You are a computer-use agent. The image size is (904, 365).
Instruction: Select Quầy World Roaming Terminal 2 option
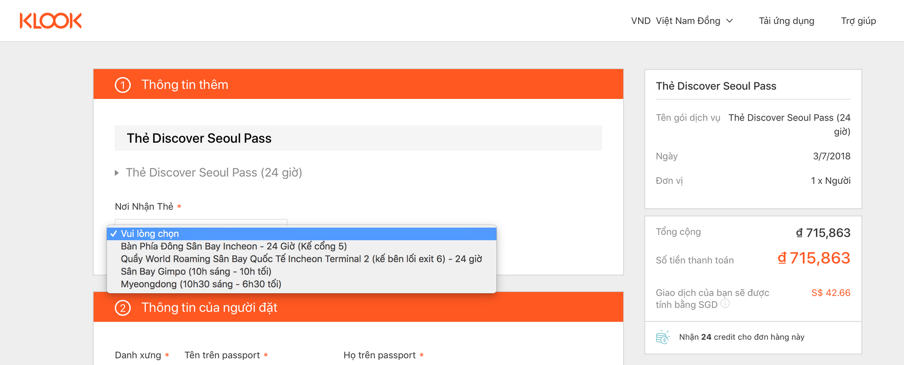301,259
